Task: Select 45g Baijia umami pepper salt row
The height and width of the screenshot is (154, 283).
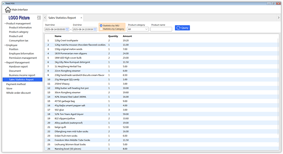Action: pyautogui.click(x=161, y=105)
